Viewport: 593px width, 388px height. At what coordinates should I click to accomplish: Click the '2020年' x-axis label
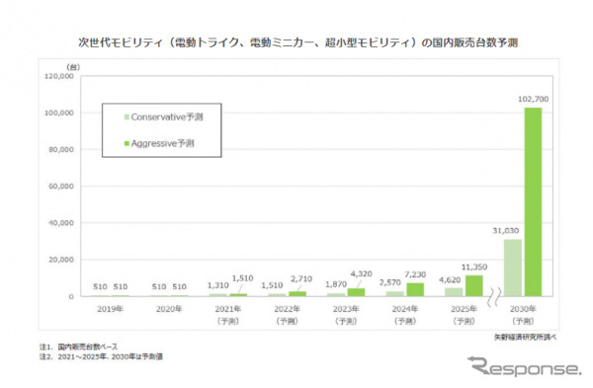169,309
